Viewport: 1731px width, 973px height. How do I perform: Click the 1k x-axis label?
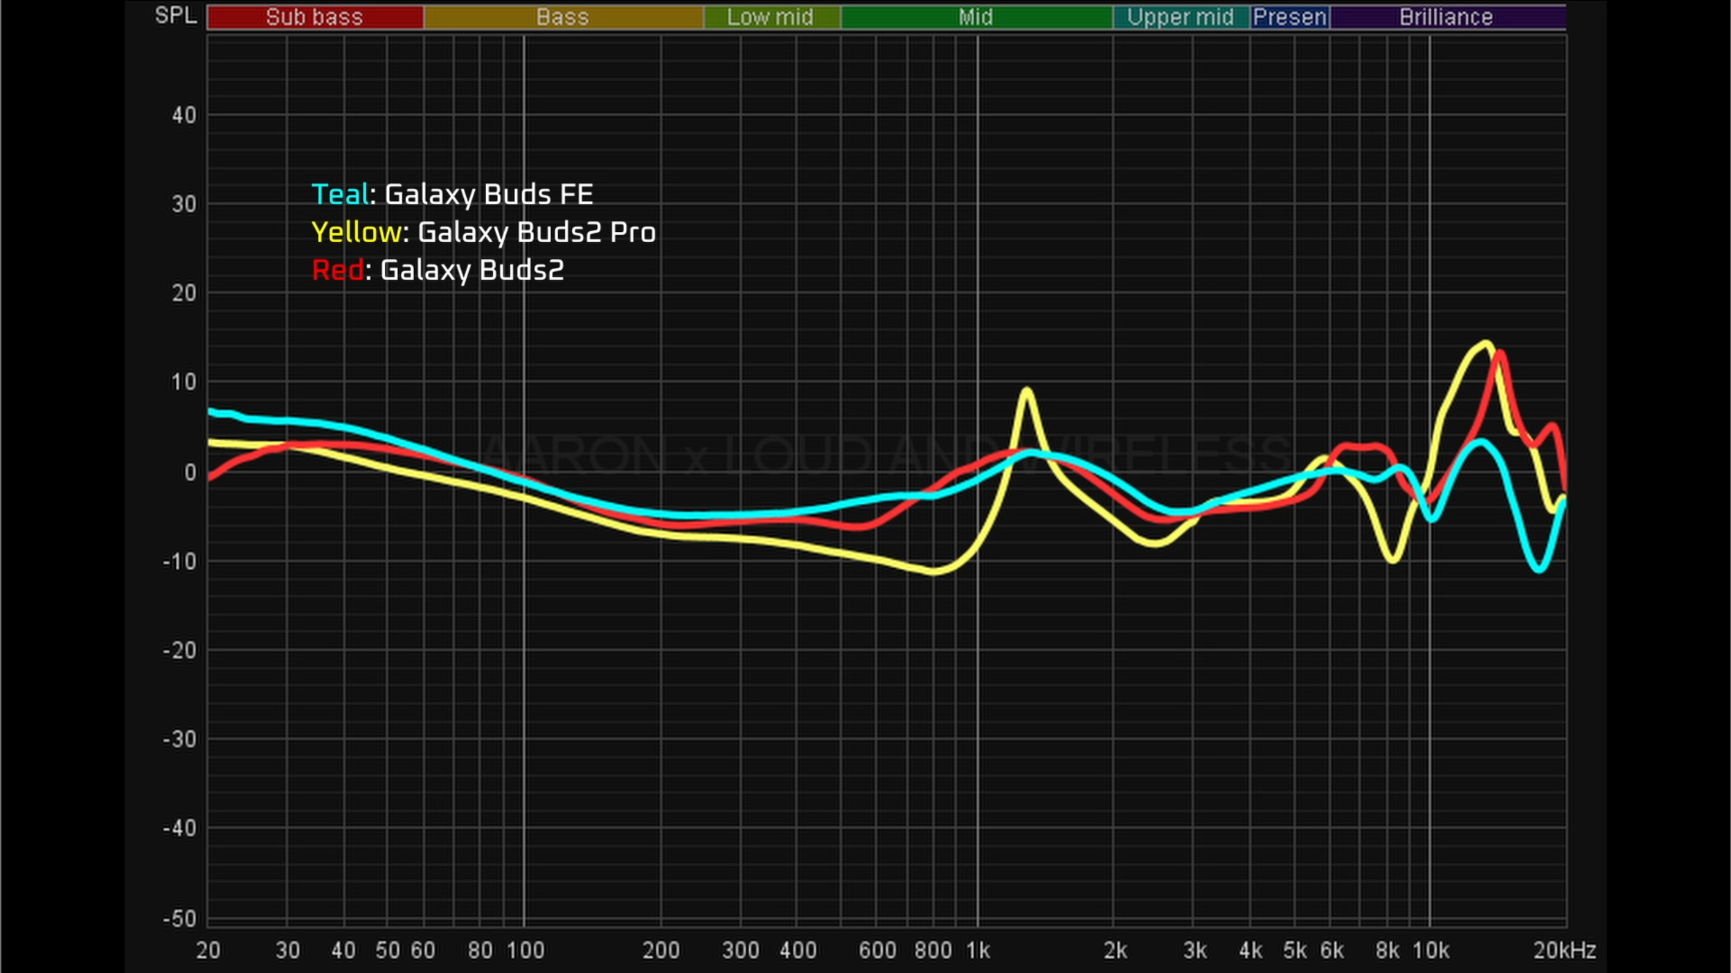(978, 950)
